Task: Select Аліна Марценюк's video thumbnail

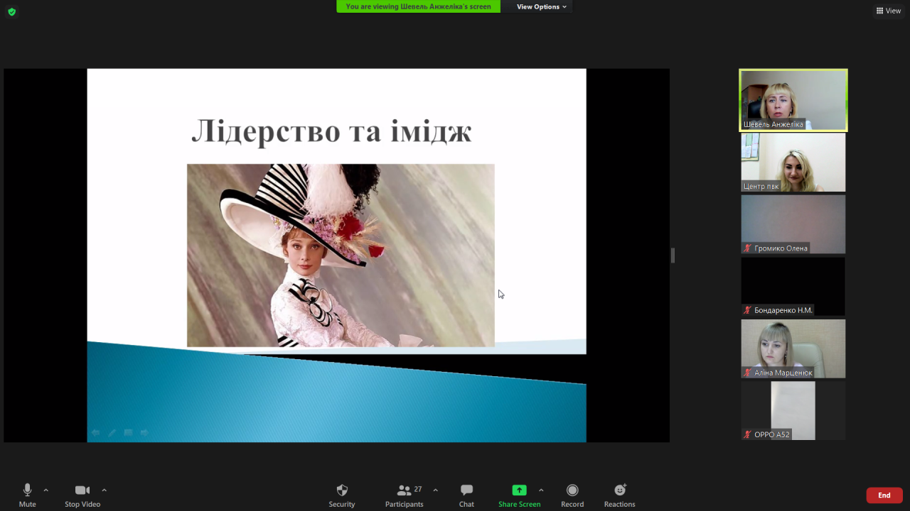Action: pos(793,348)
